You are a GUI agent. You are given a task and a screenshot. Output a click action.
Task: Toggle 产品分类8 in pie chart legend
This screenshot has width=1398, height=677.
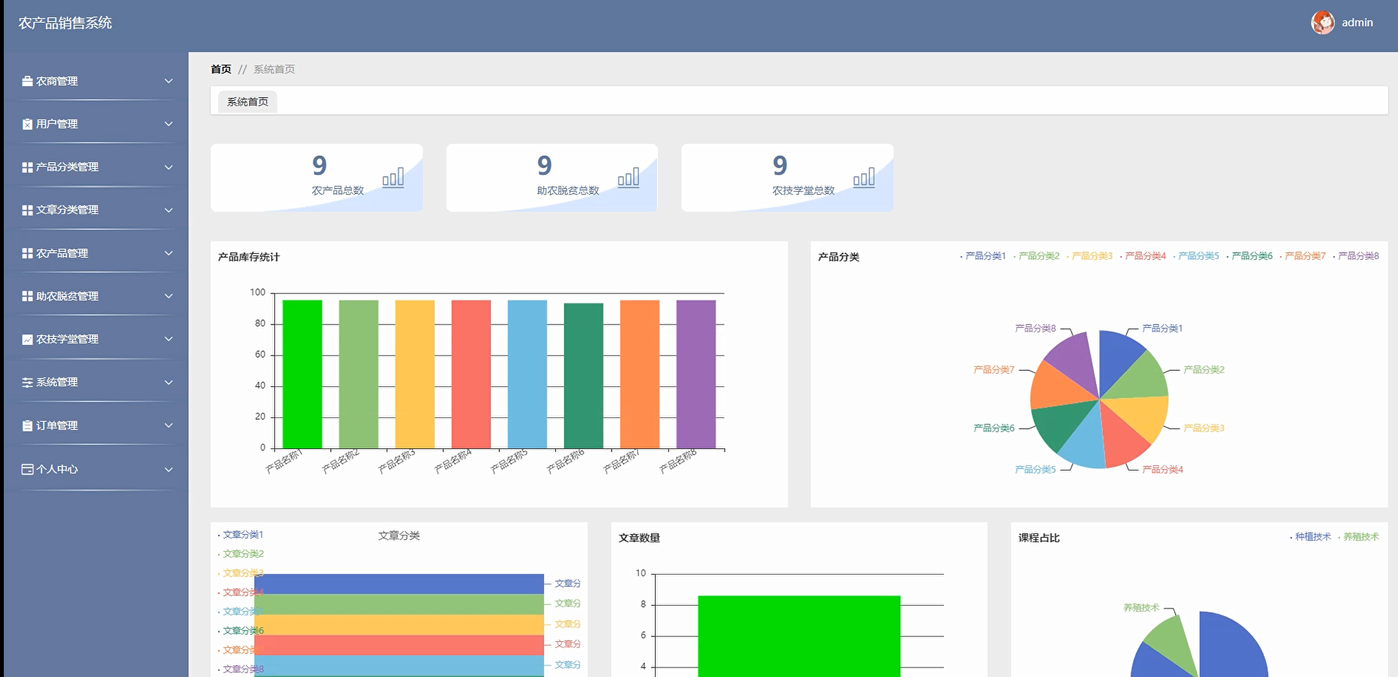tap(1356, 256)
